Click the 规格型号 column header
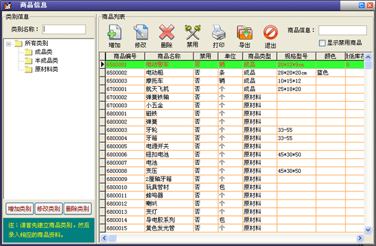 click(296, 56)
